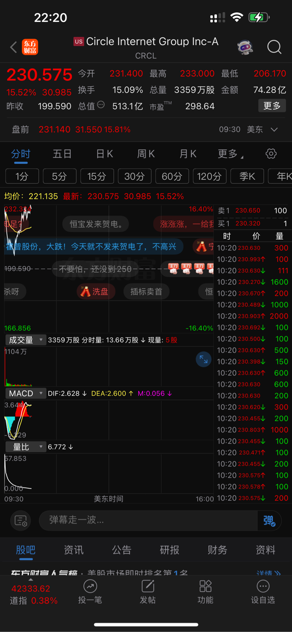Screen dimensions: 292x632
Task: Toggle the 弹 danmaku switch
Action: click(269, 520)
